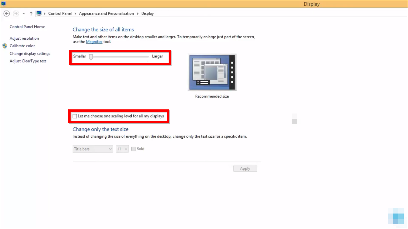Enable one scaling level for all displays

[75, 116]
